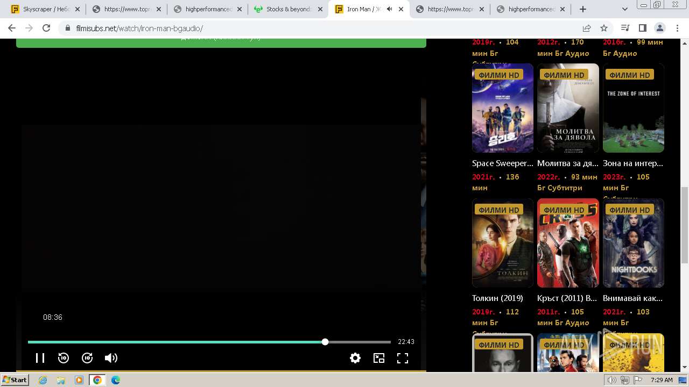Image resolution: width=689 pixels, height=387 pixels.
Task: Toggle browser side panel
Action: [642, 28]
